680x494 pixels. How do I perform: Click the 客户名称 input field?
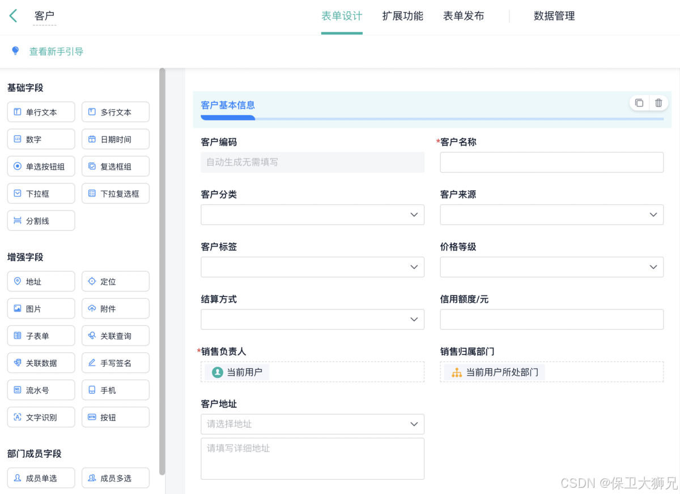[x=552, y=162]
